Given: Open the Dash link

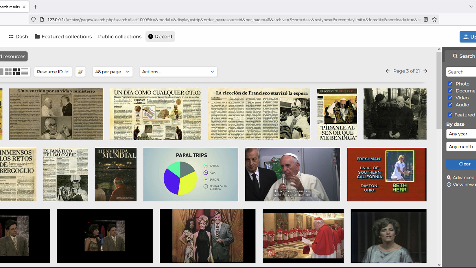Looking at the screenshot, I should 18,36.
